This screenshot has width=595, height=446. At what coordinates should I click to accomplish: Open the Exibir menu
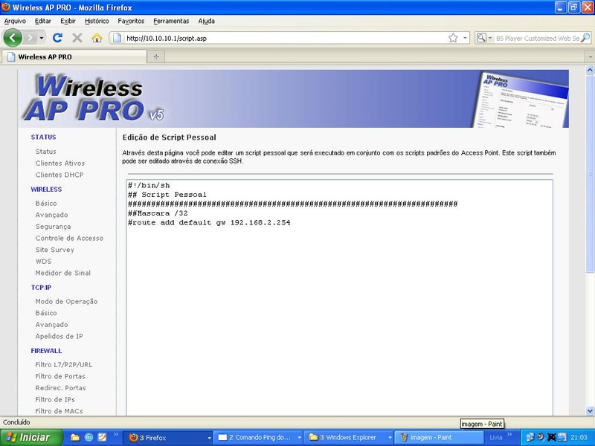point(68,22)
